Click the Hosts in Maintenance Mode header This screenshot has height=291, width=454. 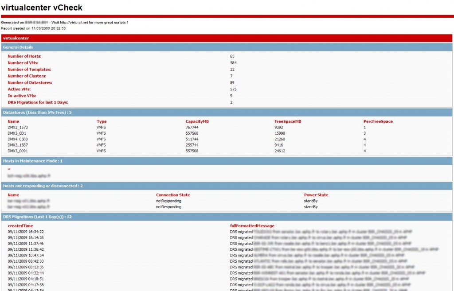tap(227, 161)
